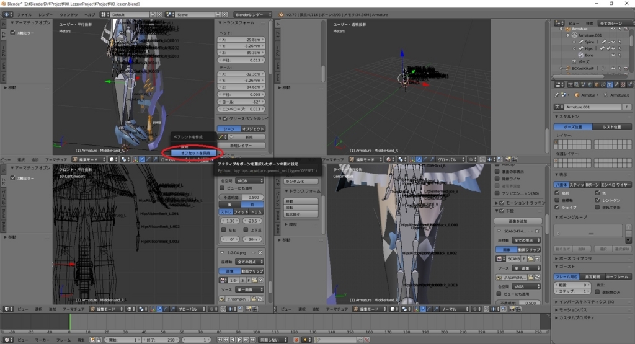Image resolution: width=635 pixels, height=344 pixels.
Task: Open the Render properties tab icon
Action: tap(571, 84)
